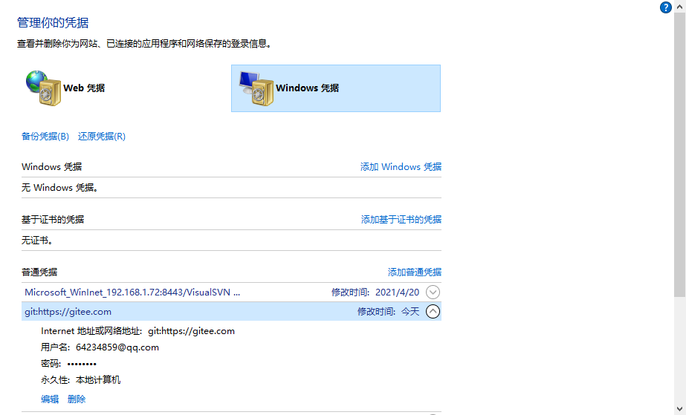Click the Internet address value git:https://gitee.com
The width and height of the screenshot is (686, 415).
pos(191,331)
